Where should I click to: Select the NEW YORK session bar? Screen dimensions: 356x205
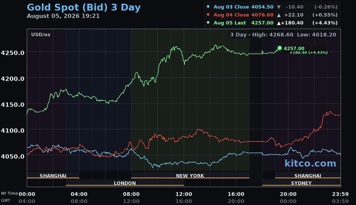(190, 175)
